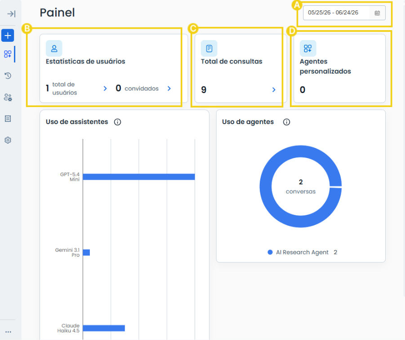This screenshot has height=340, width=405.
Task: Open the notes list icon in sidebar
Action: [x=8, y=119]
